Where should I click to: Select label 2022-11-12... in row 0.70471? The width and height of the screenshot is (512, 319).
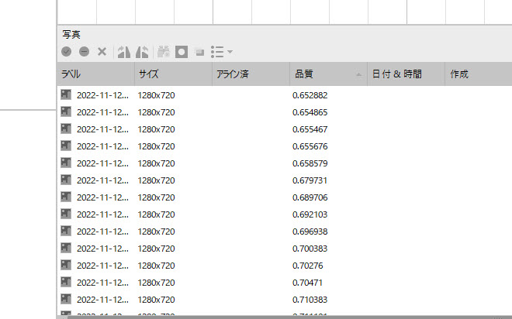102,283
